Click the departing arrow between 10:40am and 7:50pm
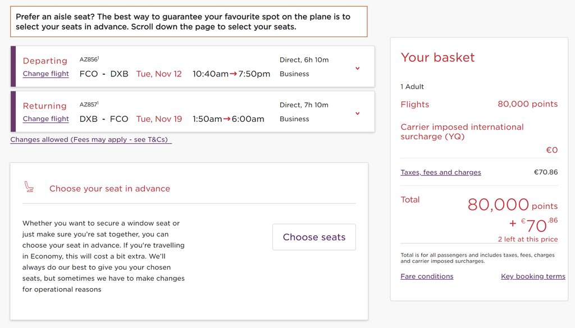 [233, 74]
